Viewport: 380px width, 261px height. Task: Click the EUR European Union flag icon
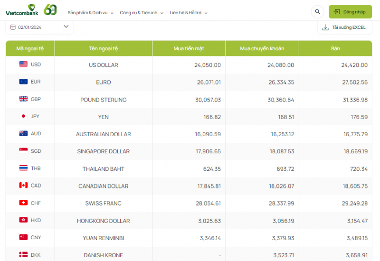[x=23, y=82]
